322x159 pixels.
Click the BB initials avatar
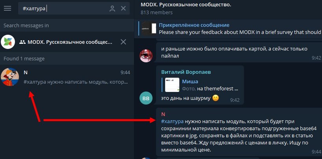[146, 98]
